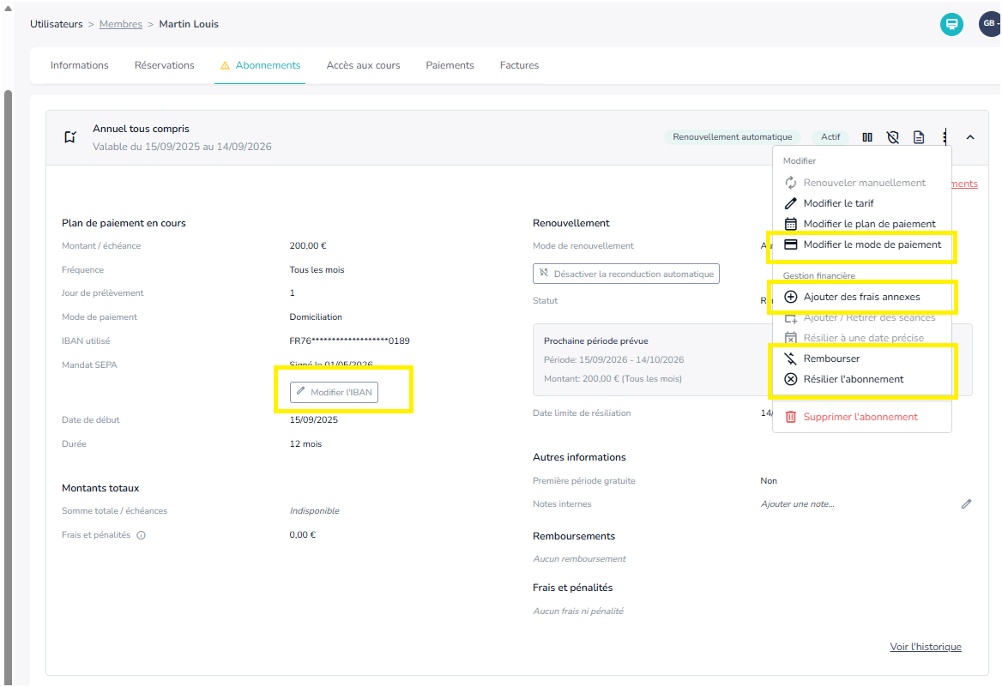Viewport: 1002px width, 687px height.
Task: Select Modifier le mode de paiement
Action: click(x=861, y=244)
